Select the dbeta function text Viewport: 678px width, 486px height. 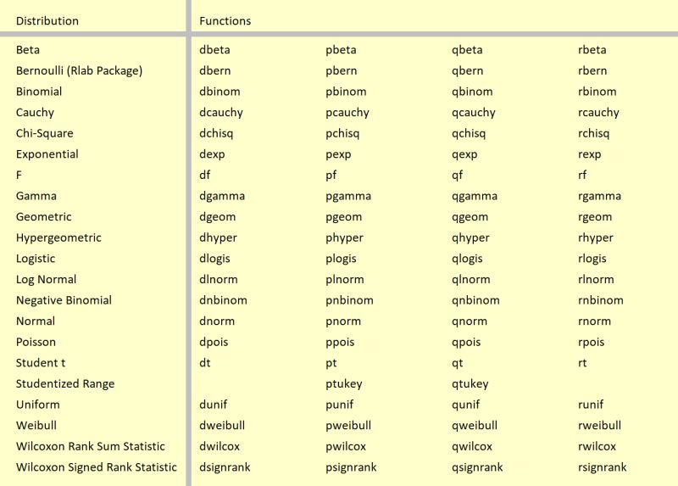(x=214, y=50)
